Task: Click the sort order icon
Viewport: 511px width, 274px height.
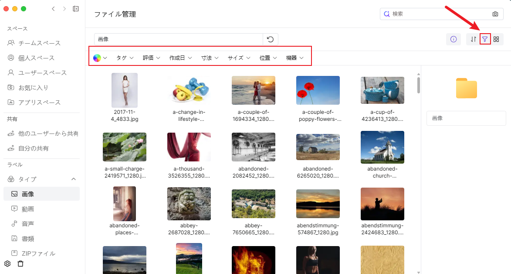Action: click(x=474, y=39)
